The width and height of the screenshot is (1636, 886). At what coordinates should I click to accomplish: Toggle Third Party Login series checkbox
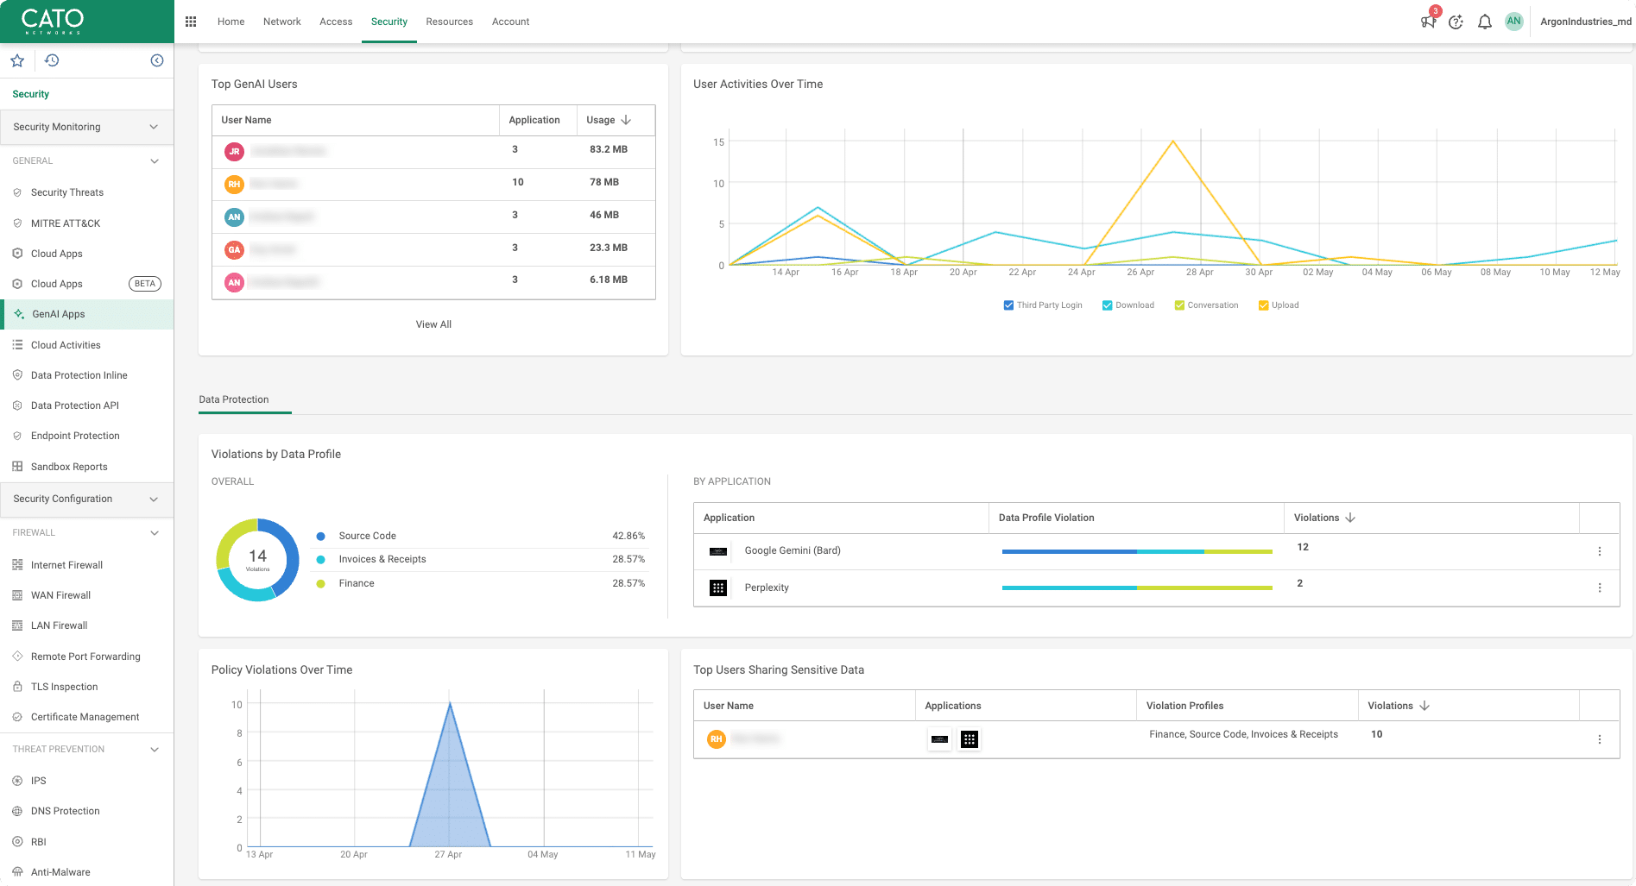[1008, 305]
